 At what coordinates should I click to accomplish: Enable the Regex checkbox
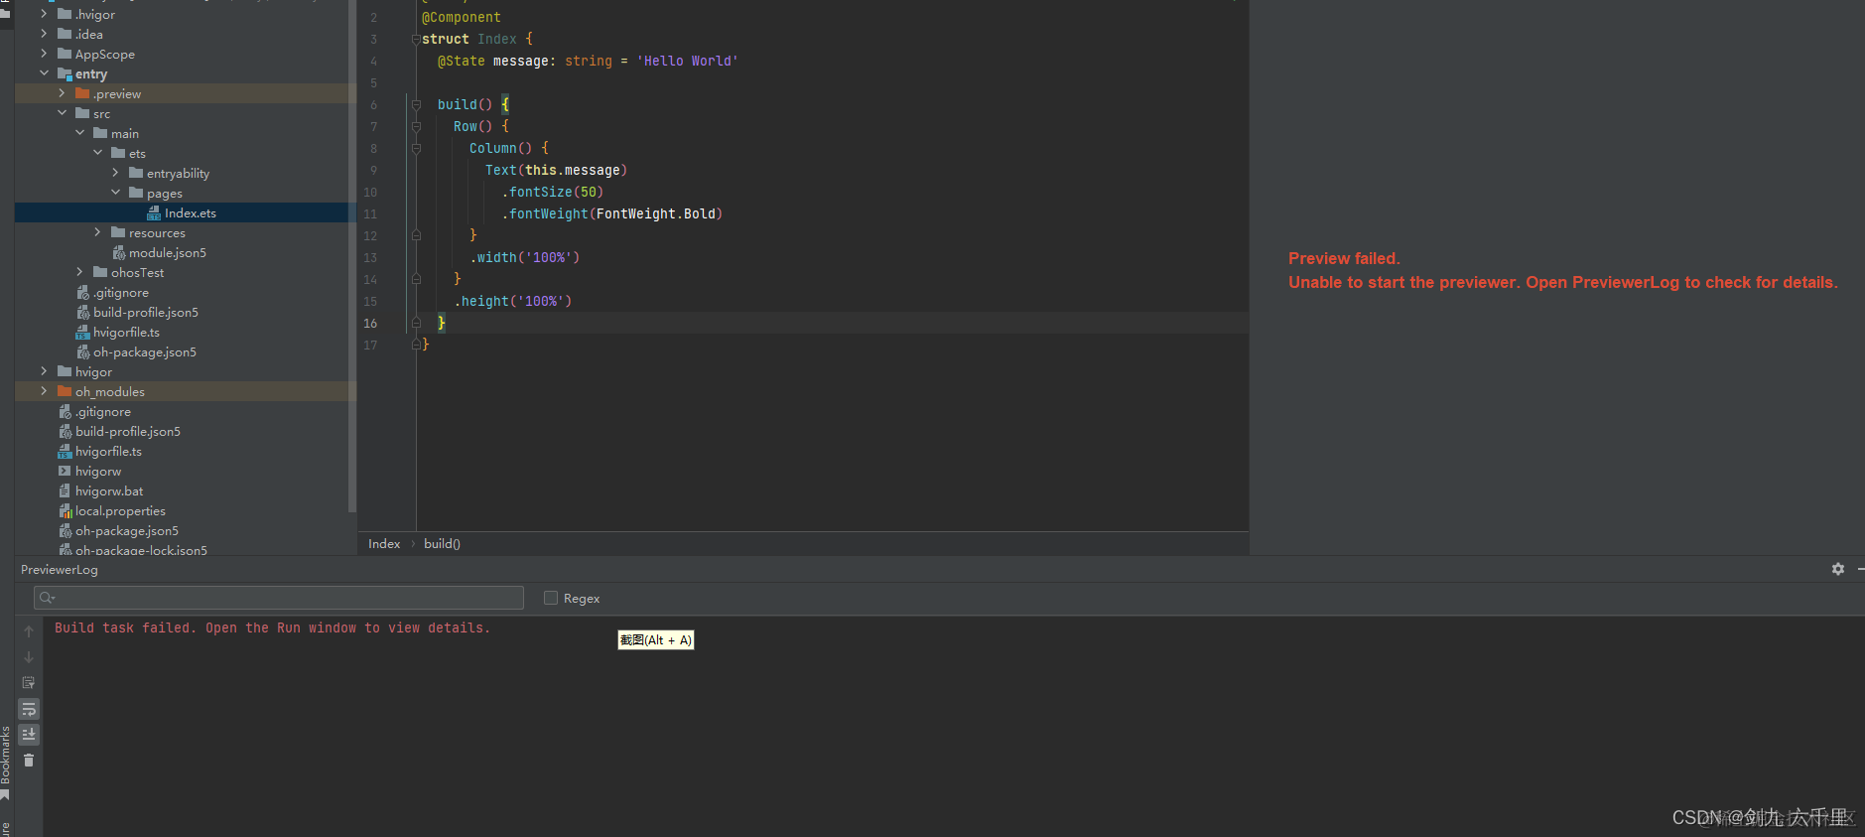[551, 598]
